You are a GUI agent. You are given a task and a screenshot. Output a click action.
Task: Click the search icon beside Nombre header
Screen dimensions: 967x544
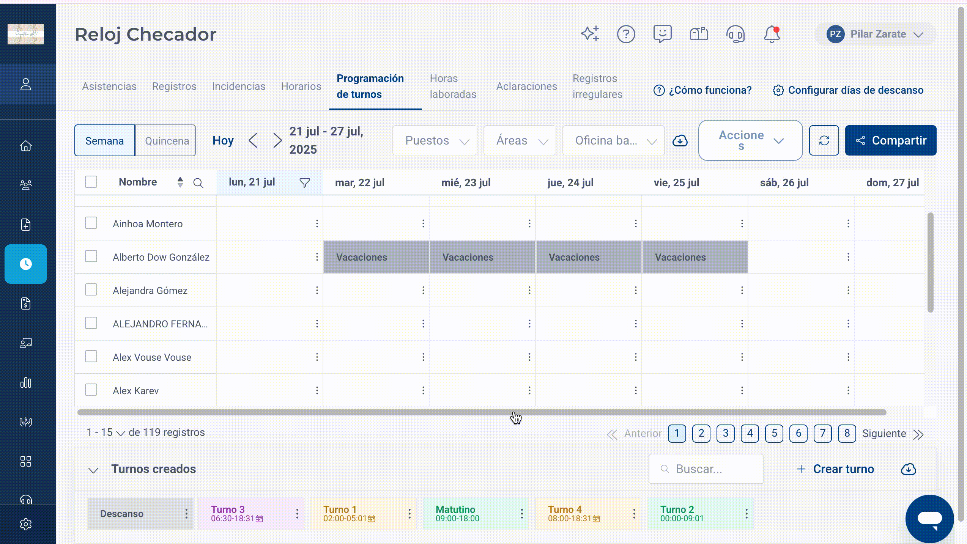point(198,183)
